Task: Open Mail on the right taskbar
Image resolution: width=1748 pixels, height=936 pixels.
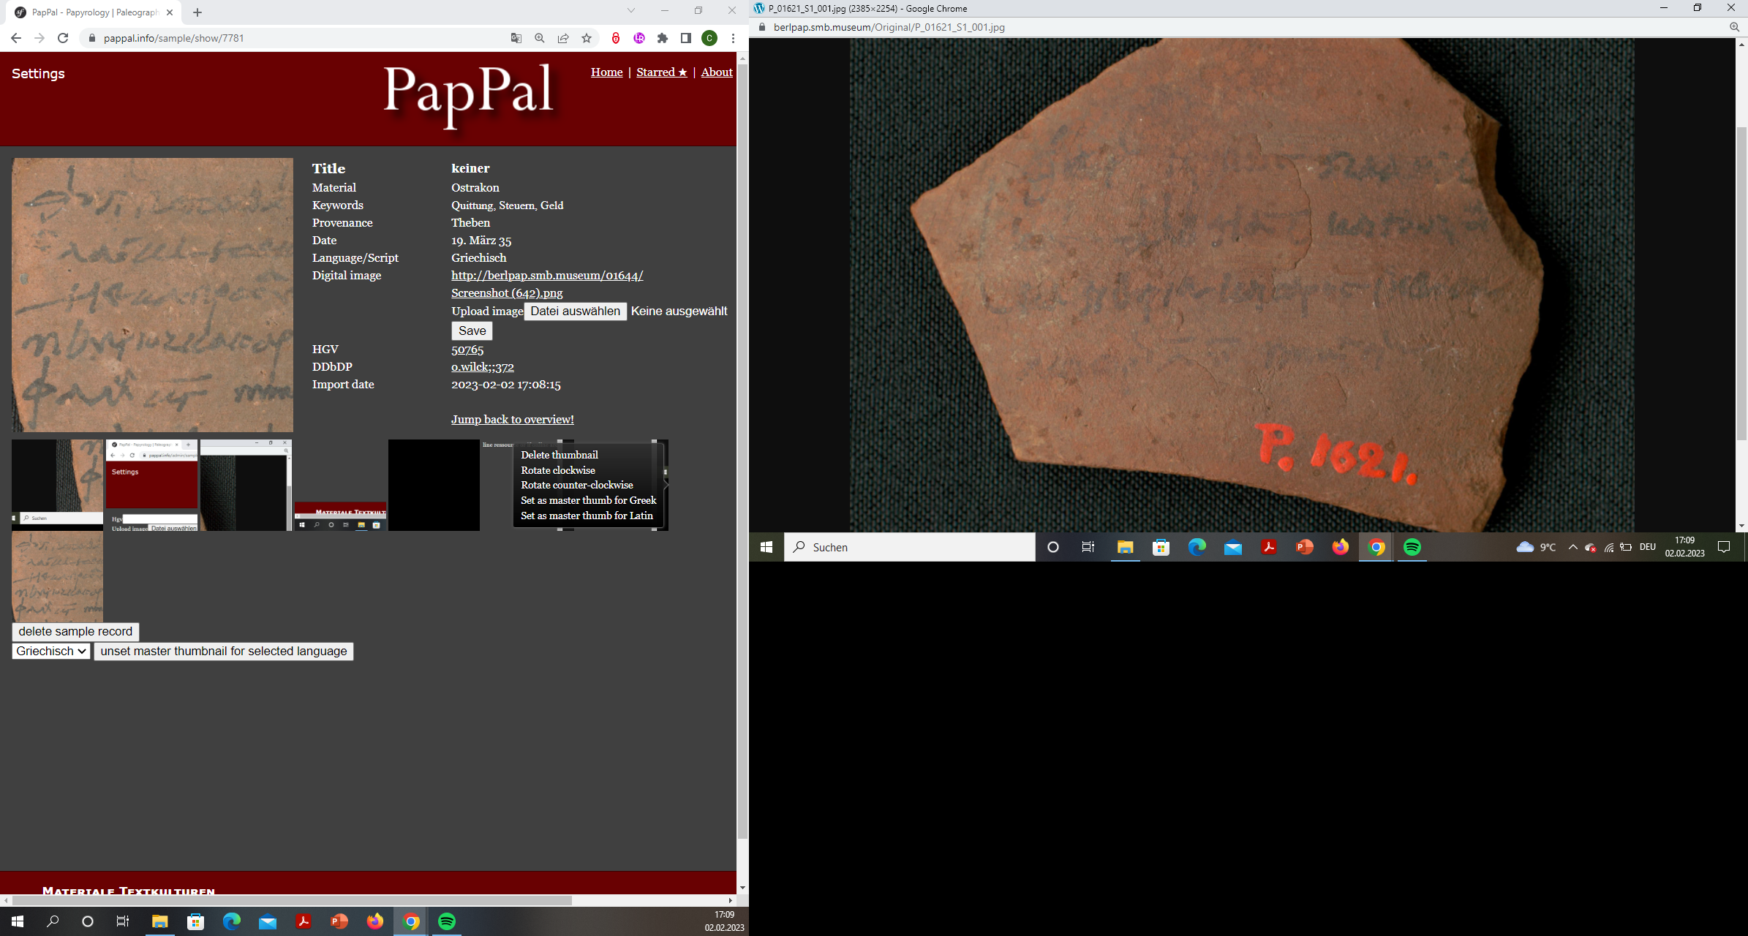Action: pos(1233,547)
